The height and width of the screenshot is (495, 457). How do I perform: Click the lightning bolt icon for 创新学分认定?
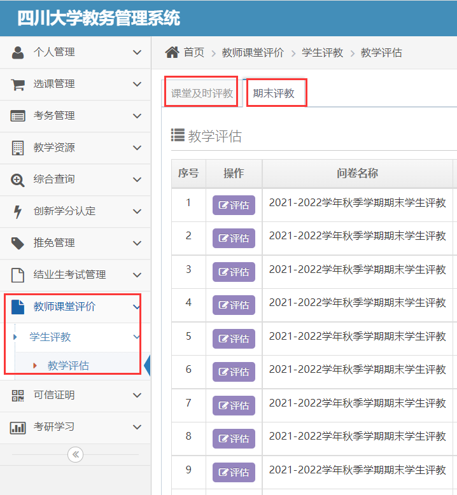pyautogui.click(x=18, y=211)
